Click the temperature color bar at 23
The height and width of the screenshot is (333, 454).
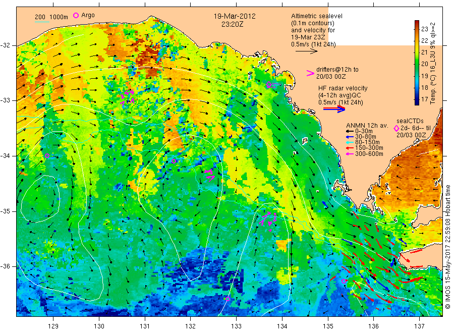(417, 29)
